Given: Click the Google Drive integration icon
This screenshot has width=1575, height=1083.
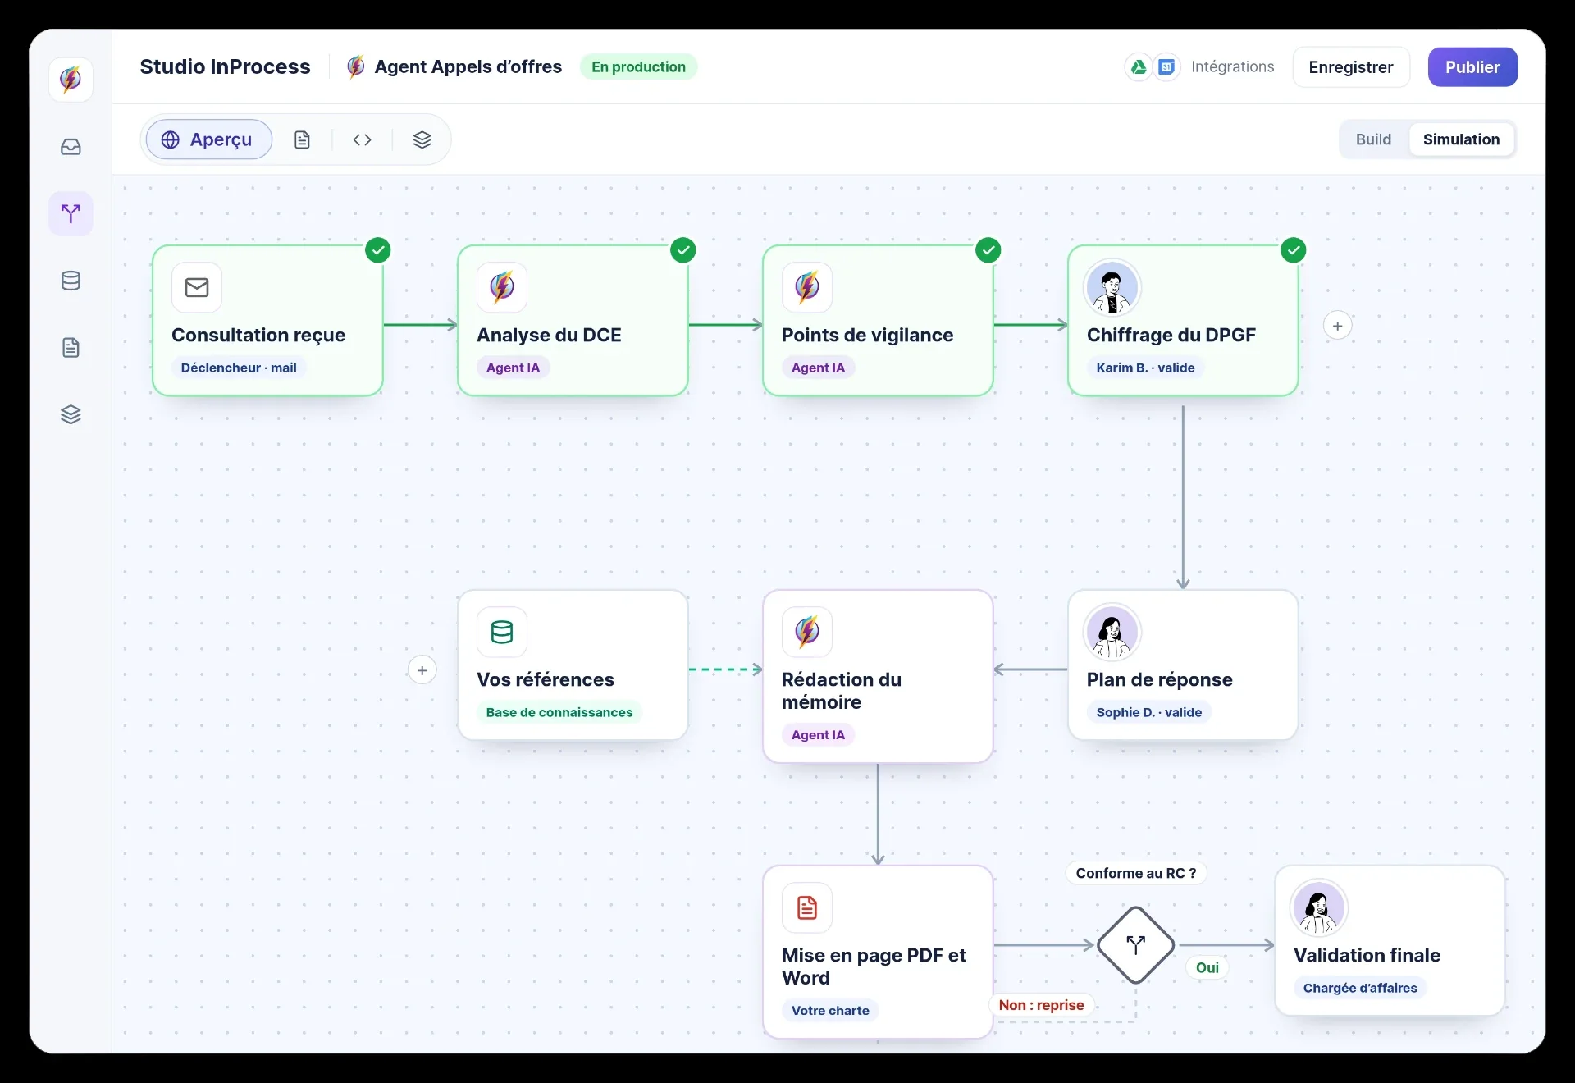Looking at the screenshot, I should (1139, 67).
